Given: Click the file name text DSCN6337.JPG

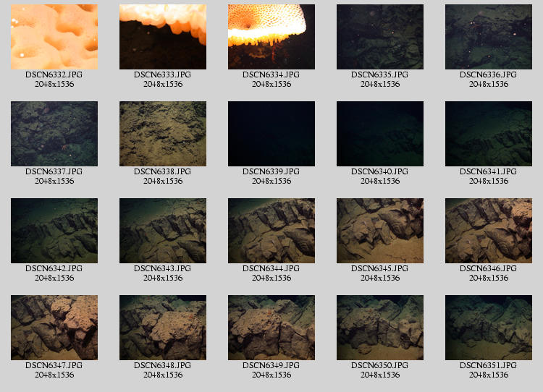Looking at the screenshot, I should (x=54, y=171).
